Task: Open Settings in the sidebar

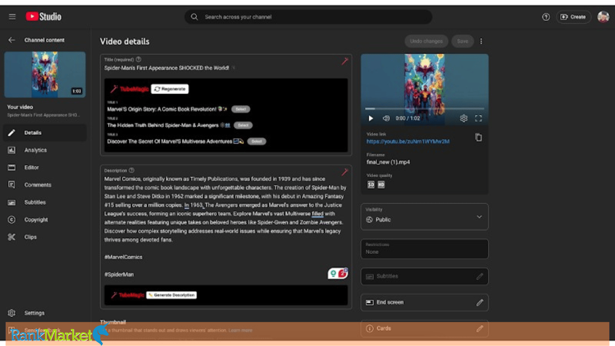Action: [x=45, y=313]
